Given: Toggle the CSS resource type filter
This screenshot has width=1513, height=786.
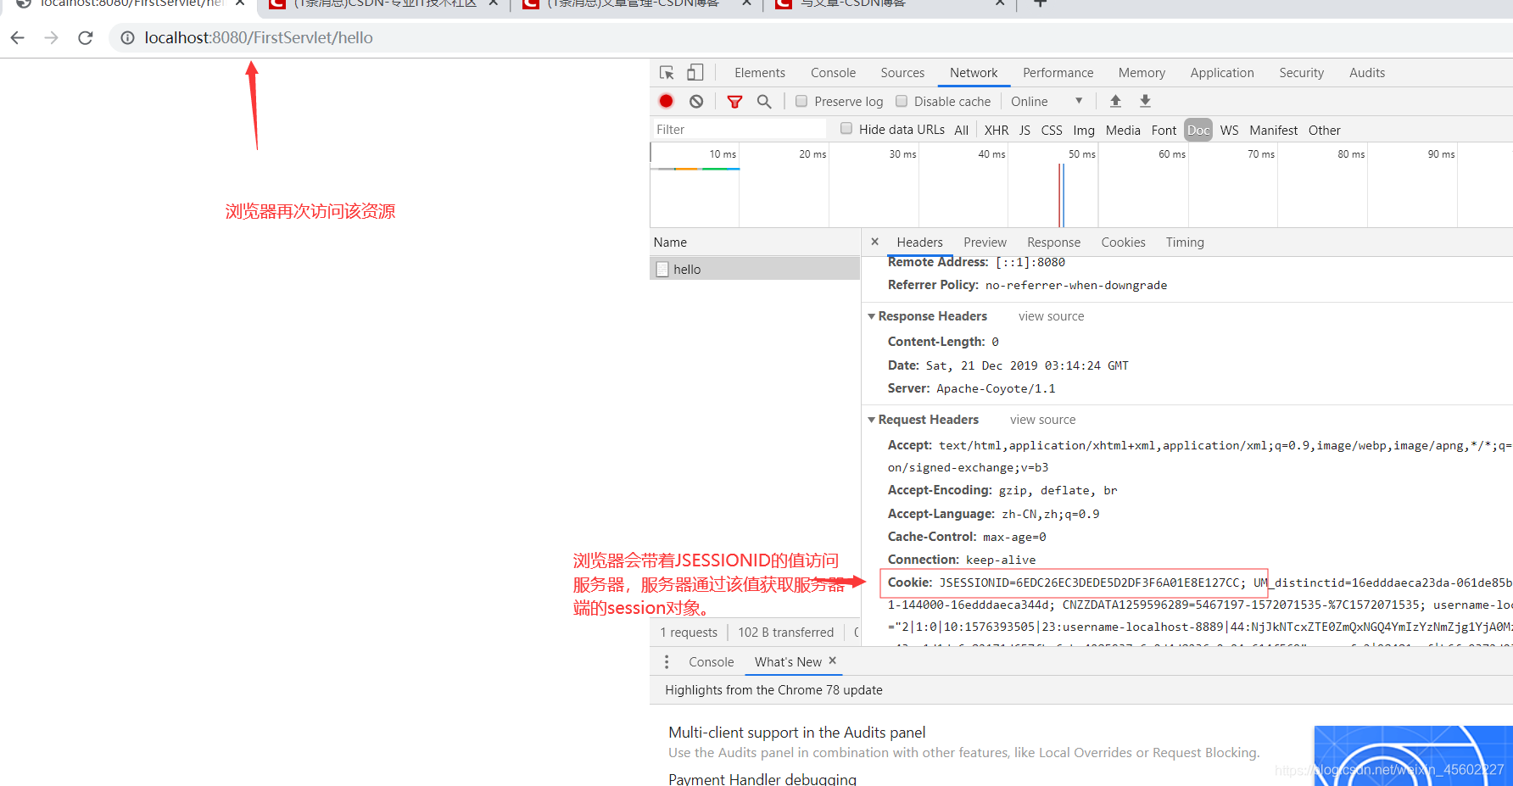Looking at the screenshot, I should 1052,130.
